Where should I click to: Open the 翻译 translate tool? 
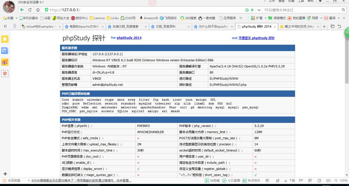(330, 18)
